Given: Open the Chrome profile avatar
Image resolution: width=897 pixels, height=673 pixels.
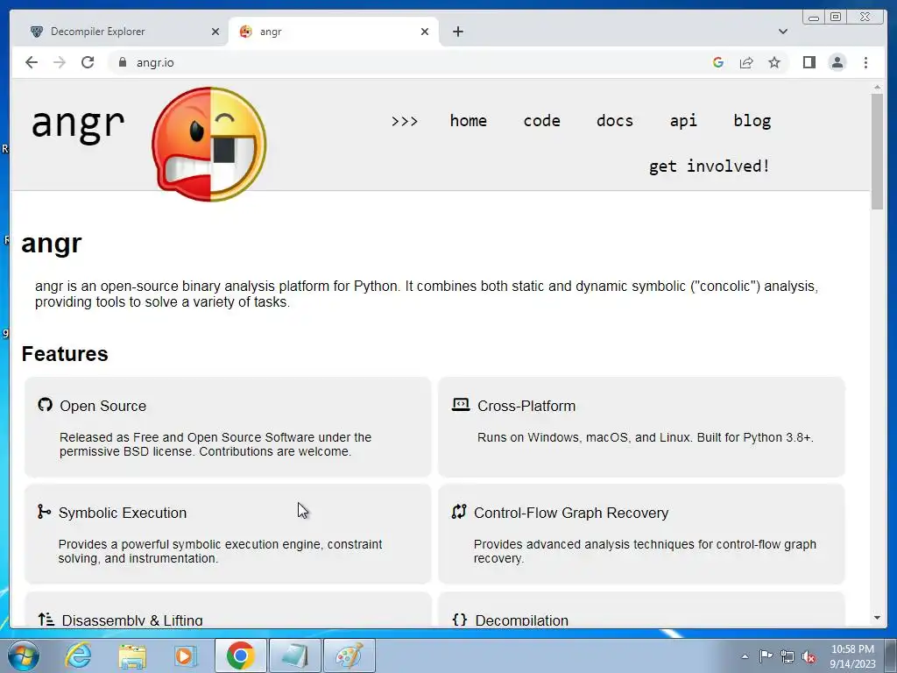Looking at the screenshot, I should [x=837, y=62].
